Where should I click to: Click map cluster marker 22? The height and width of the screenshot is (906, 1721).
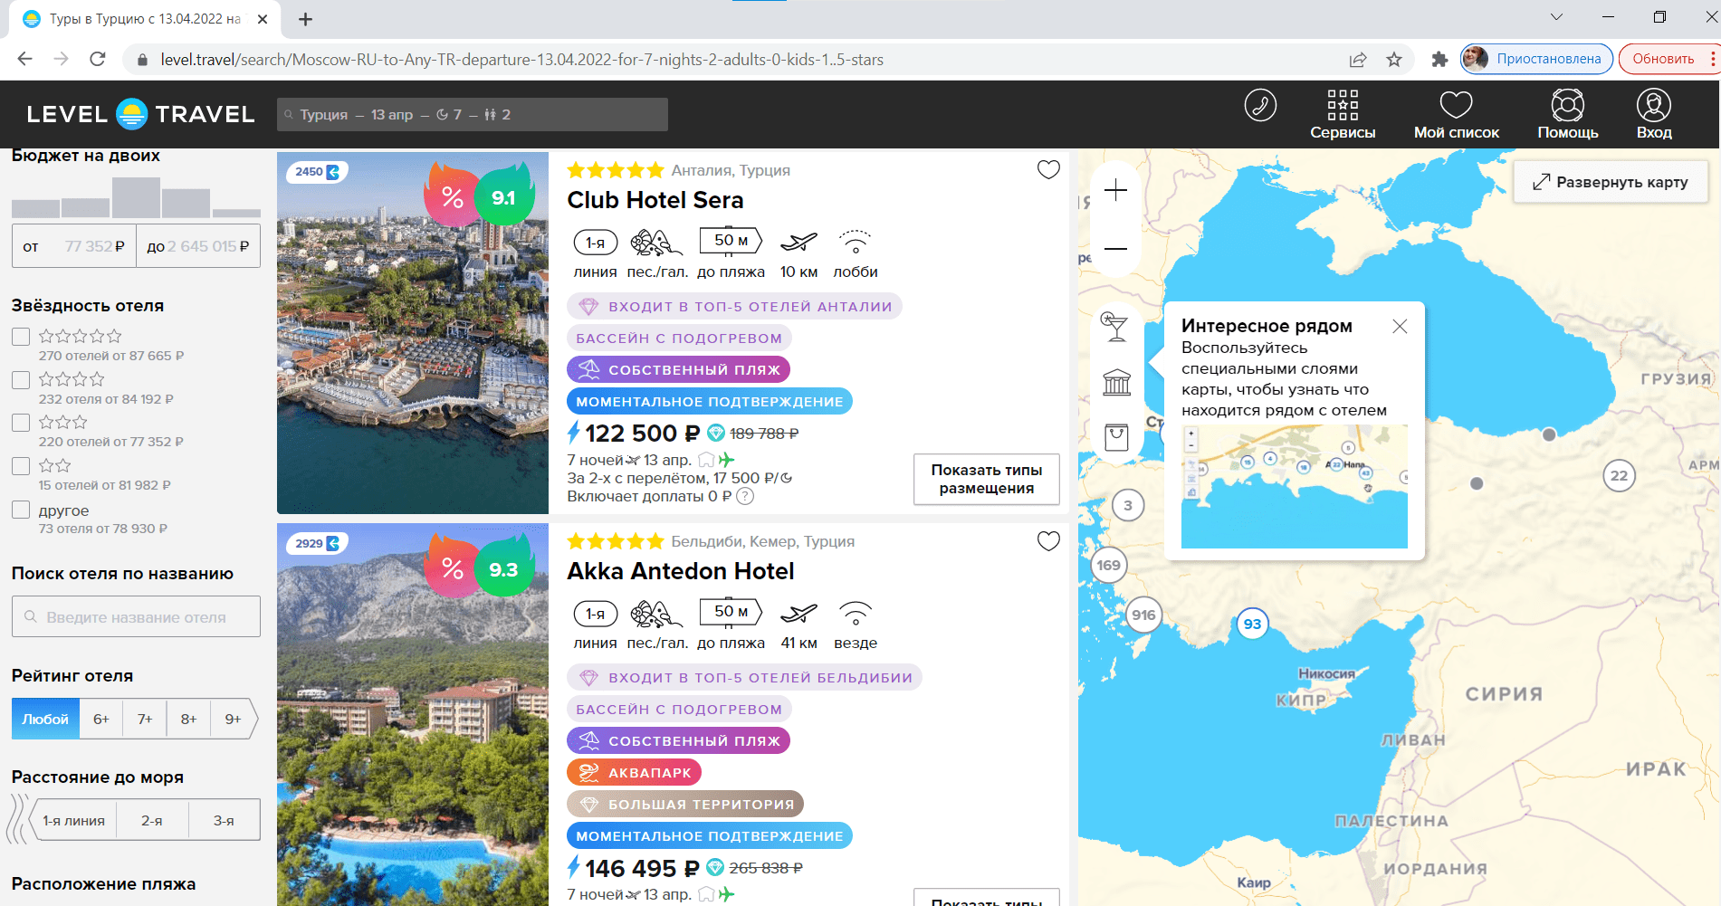coord(1619,475)
